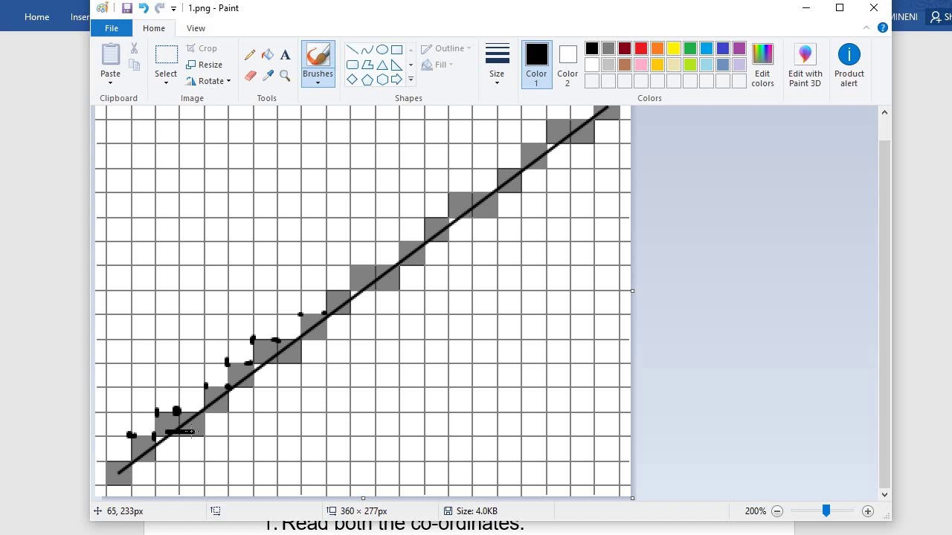Select the rectangular Select tool icon
Image resolution: width=952 pixels, height=535 pixels.
click(166, 55)
